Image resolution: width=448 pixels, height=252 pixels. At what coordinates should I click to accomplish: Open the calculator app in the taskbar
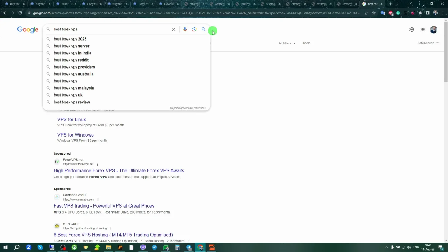177,247
